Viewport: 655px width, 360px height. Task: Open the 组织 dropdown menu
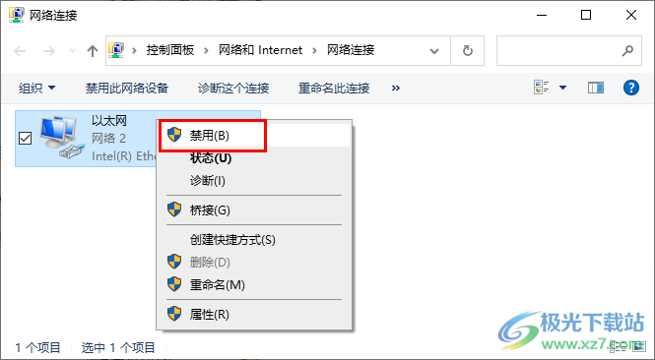point(36,88)
